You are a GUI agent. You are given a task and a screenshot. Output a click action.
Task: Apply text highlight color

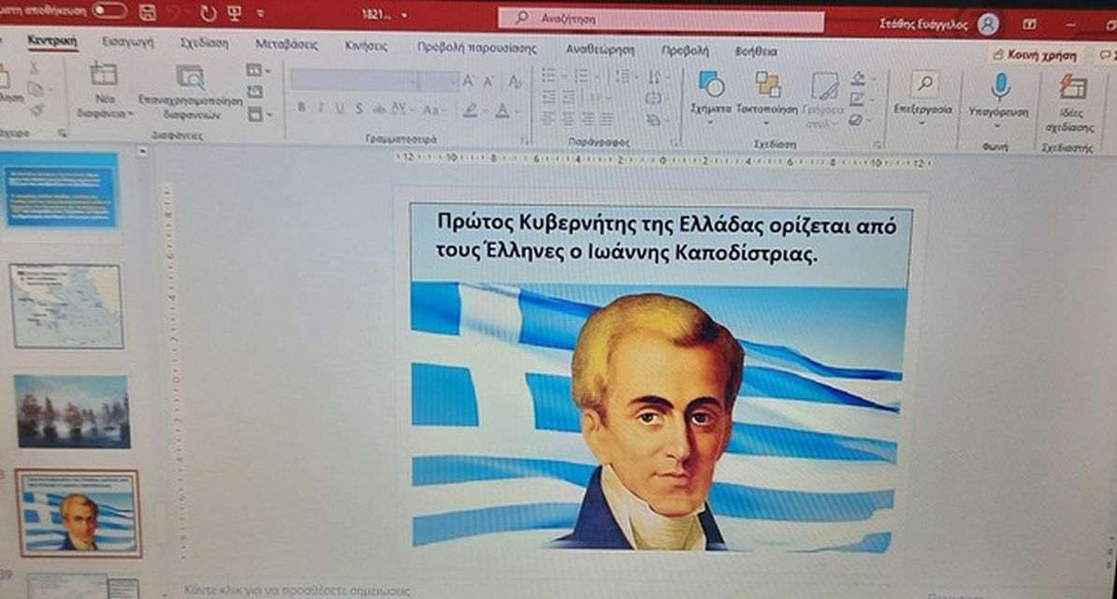(471, 110)
